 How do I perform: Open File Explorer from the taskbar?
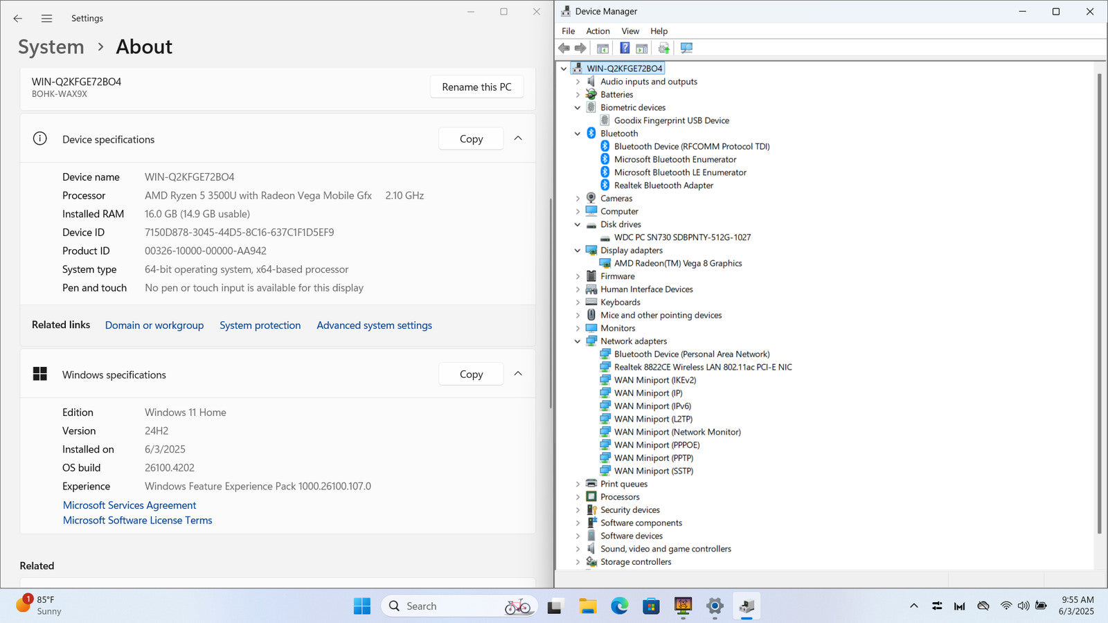[x=587, y=606]
